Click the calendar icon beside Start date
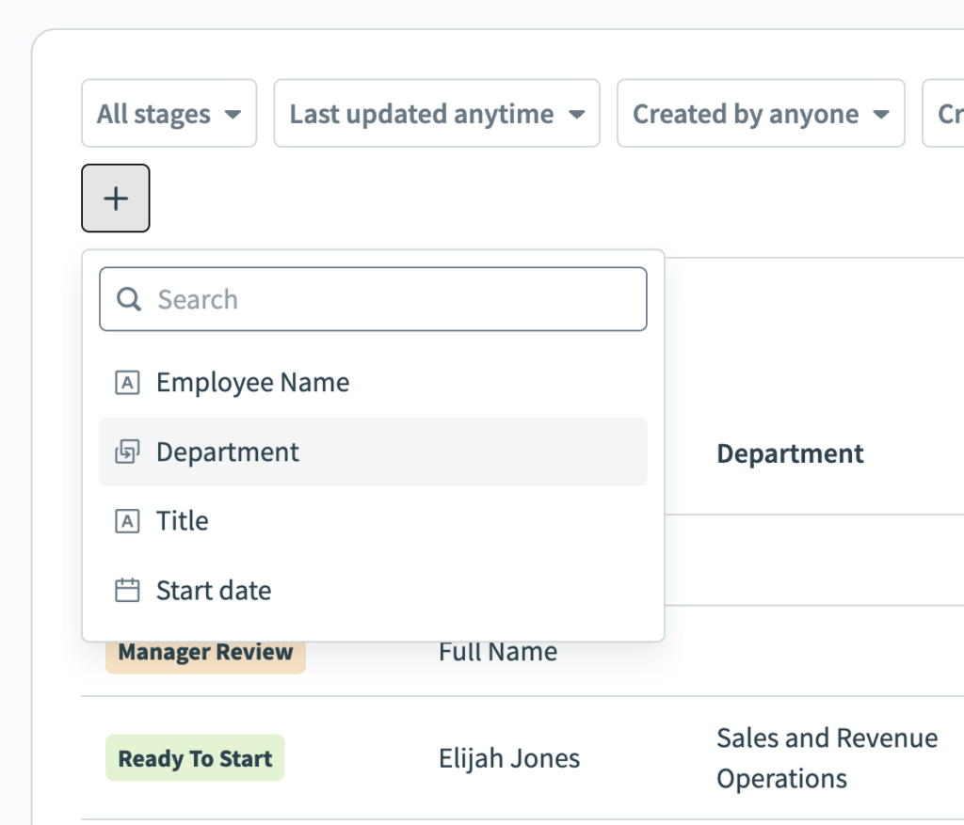This screenshot has height=825, width=964. coord(127,590)
